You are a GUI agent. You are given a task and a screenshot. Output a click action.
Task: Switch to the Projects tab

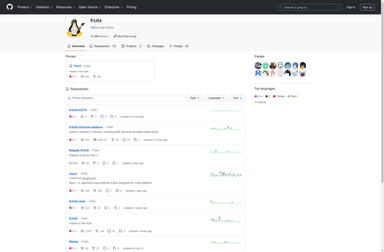[131, 46]
